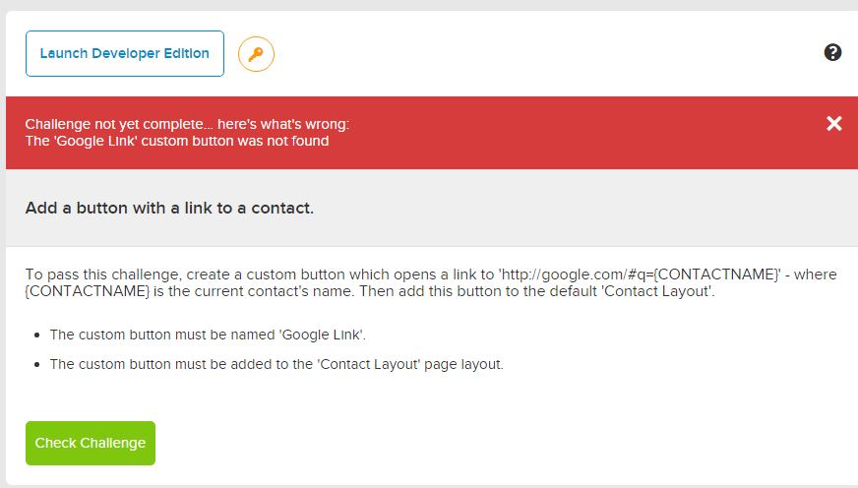Click the 'Challenge not yet complete' message line
Viewport: 858px width, 488px height.
(x=187, y=124)
